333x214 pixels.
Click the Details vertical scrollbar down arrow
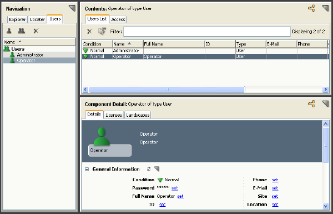coord(325,206)
